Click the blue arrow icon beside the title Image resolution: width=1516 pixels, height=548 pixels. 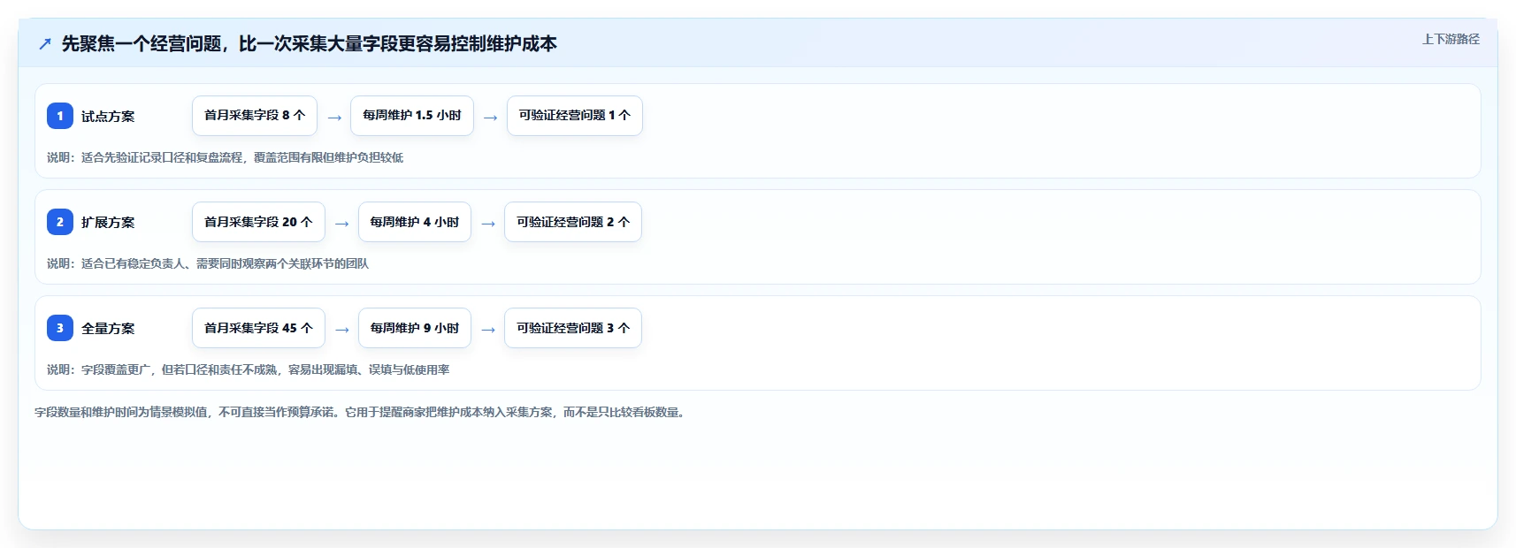[45, 43]
